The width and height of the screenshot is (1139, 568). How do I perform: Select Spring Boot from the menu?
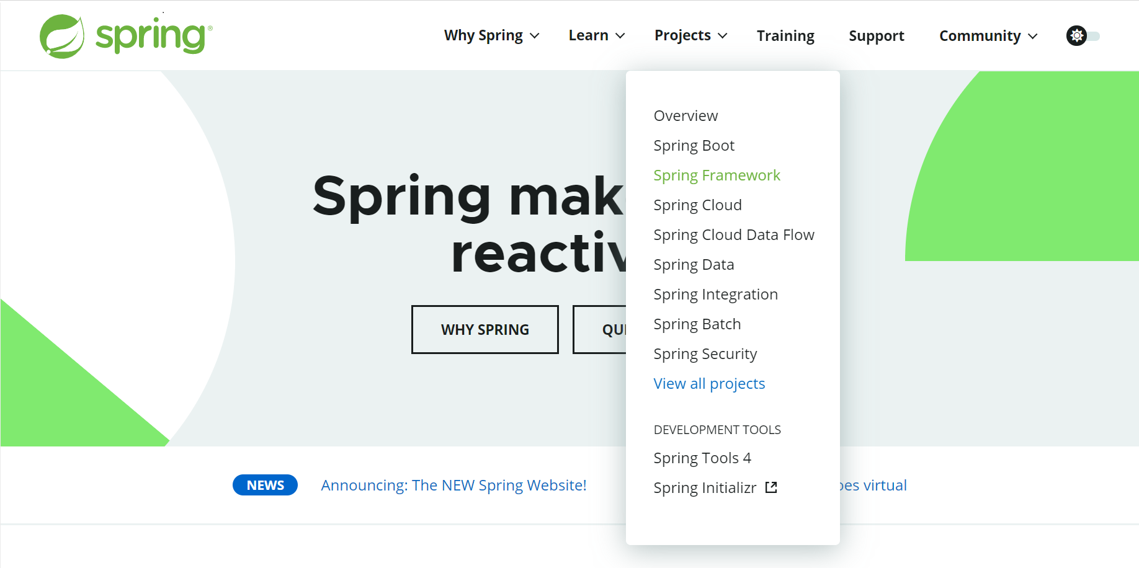coord(694,145)
